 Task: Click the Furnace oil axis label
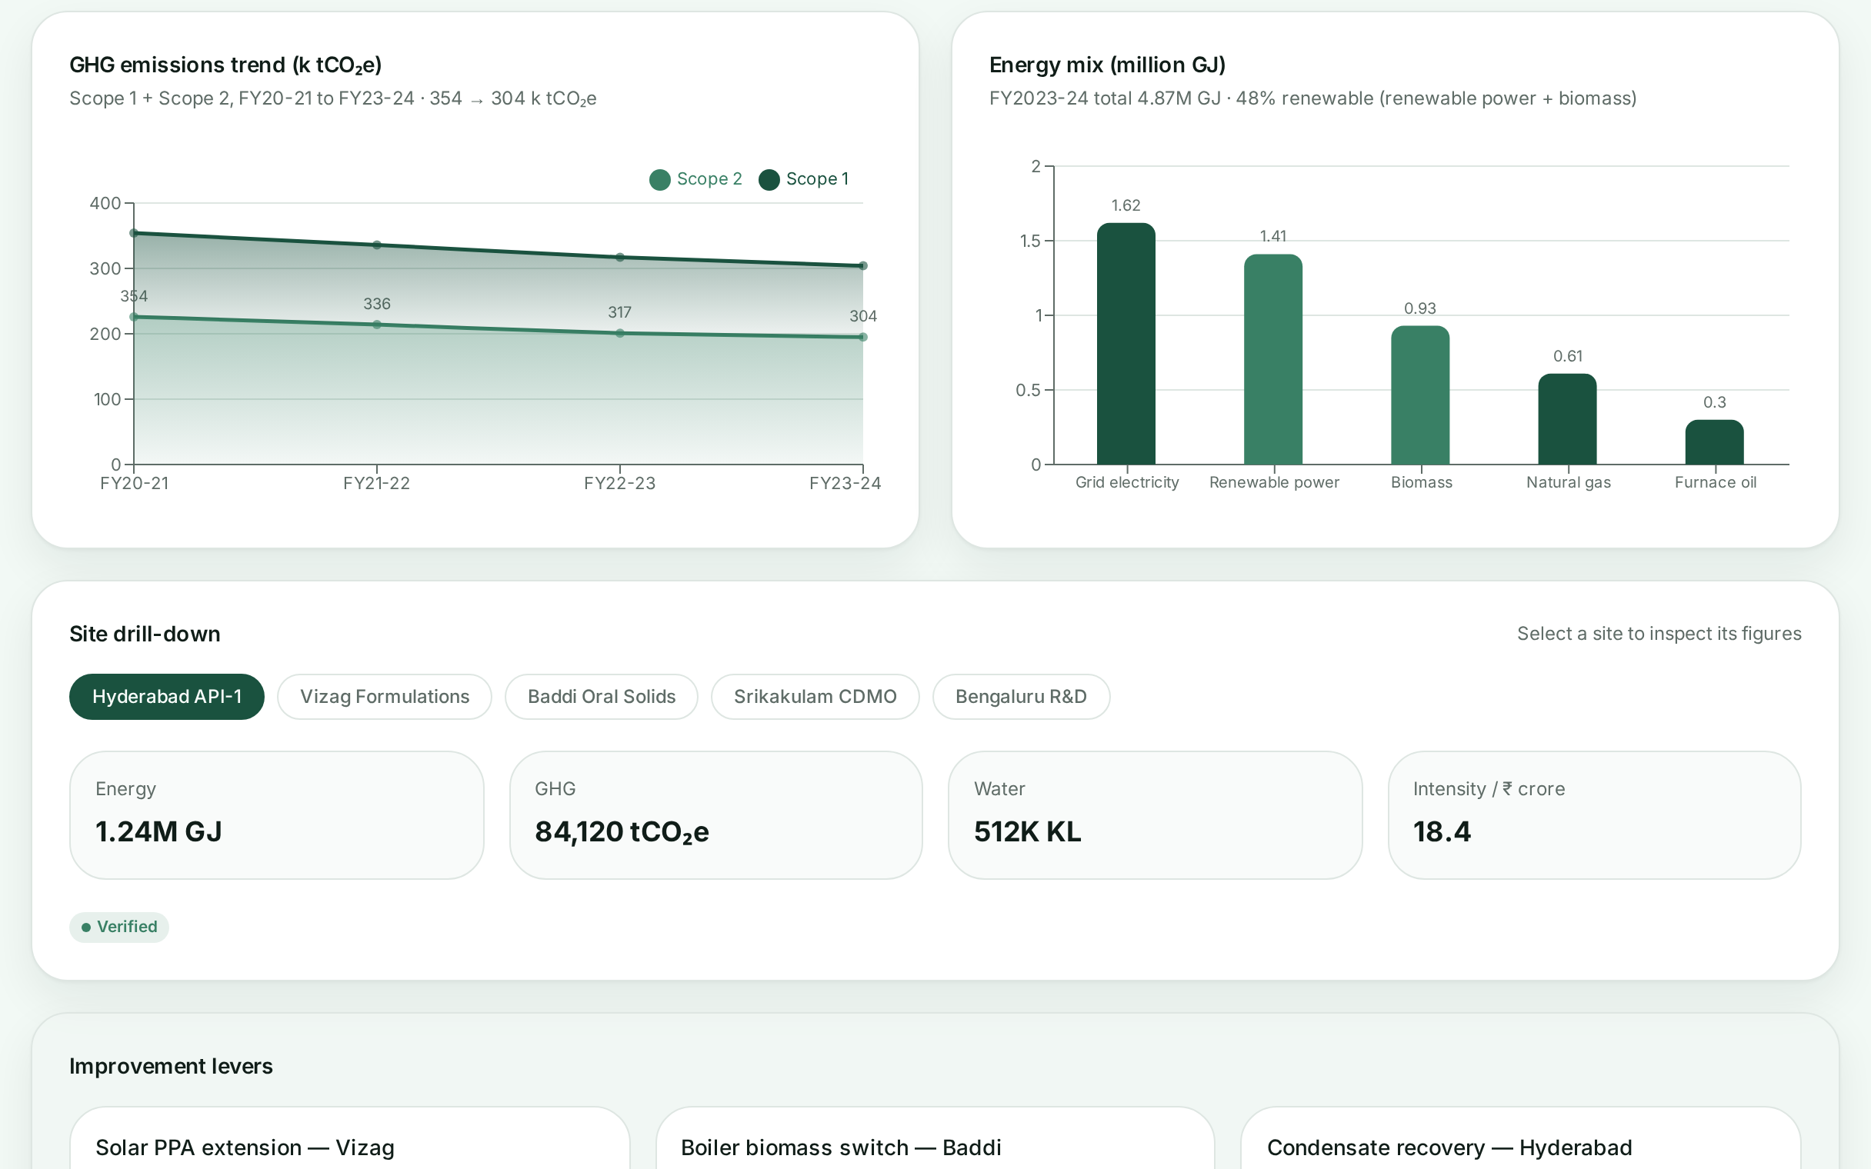click(1716, 482)
